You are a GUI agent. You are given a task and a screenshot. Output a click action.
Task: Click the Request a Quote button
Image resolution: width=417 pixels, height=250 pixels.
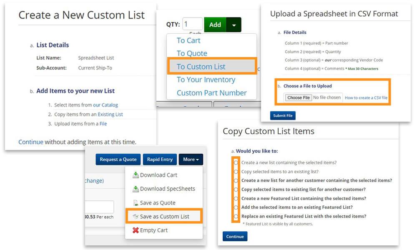point(118,160)
